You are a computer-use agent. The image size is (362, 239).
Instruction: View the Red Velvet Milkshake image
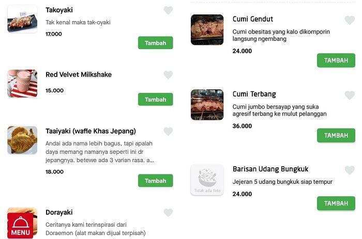22,84
